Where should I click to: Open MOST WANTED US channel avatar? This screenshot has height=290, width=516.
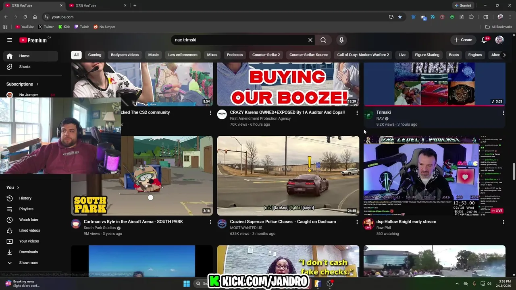[222, 224]
